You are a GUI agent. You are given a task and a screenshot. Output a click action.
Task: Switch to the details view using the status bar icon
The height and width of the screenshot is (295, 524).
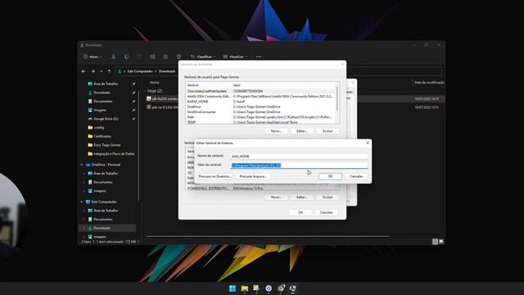(x=435, y=242)
